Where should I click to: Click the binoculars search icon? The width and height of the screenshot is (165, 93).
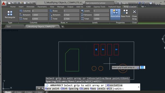click(116, 3)
